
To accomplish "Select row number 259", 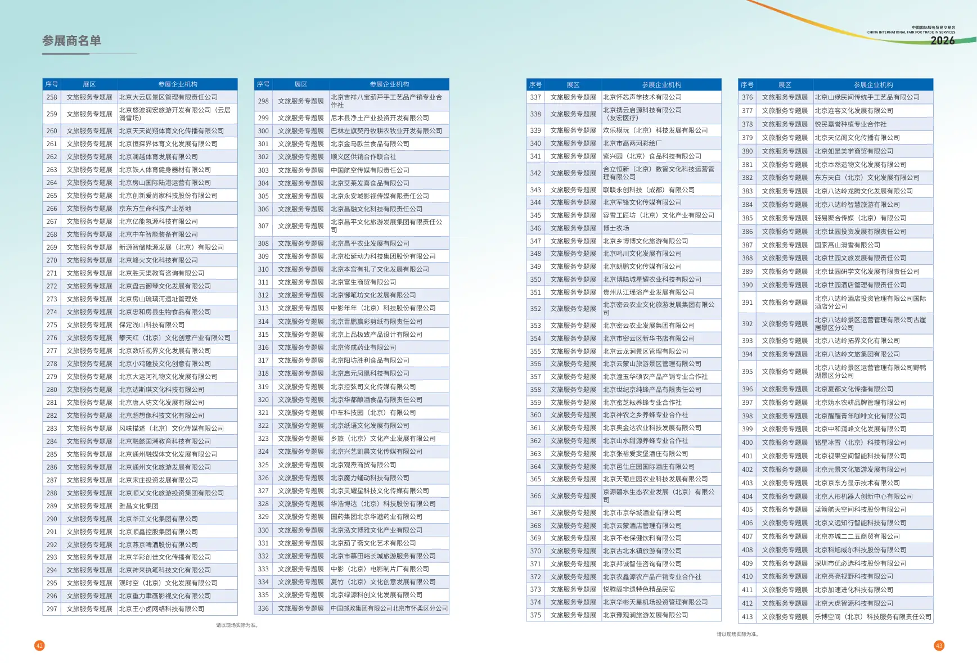I will [x=52, y=114].
